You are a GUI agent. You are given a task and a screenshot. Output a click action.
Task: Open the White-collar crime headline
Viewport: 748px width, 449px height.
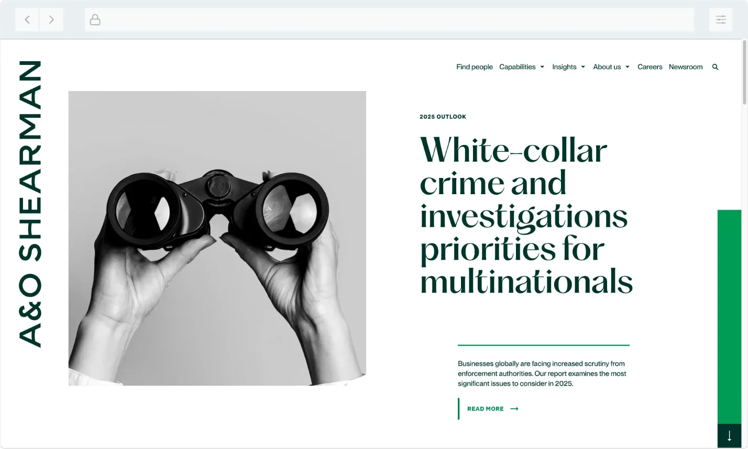526,216
